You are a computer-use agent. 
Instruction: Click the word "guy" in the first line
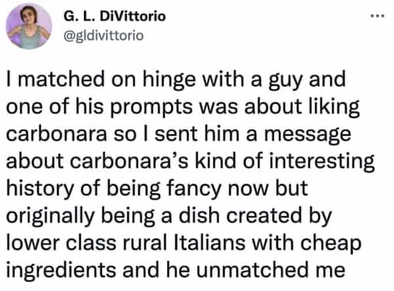(280, 85)
